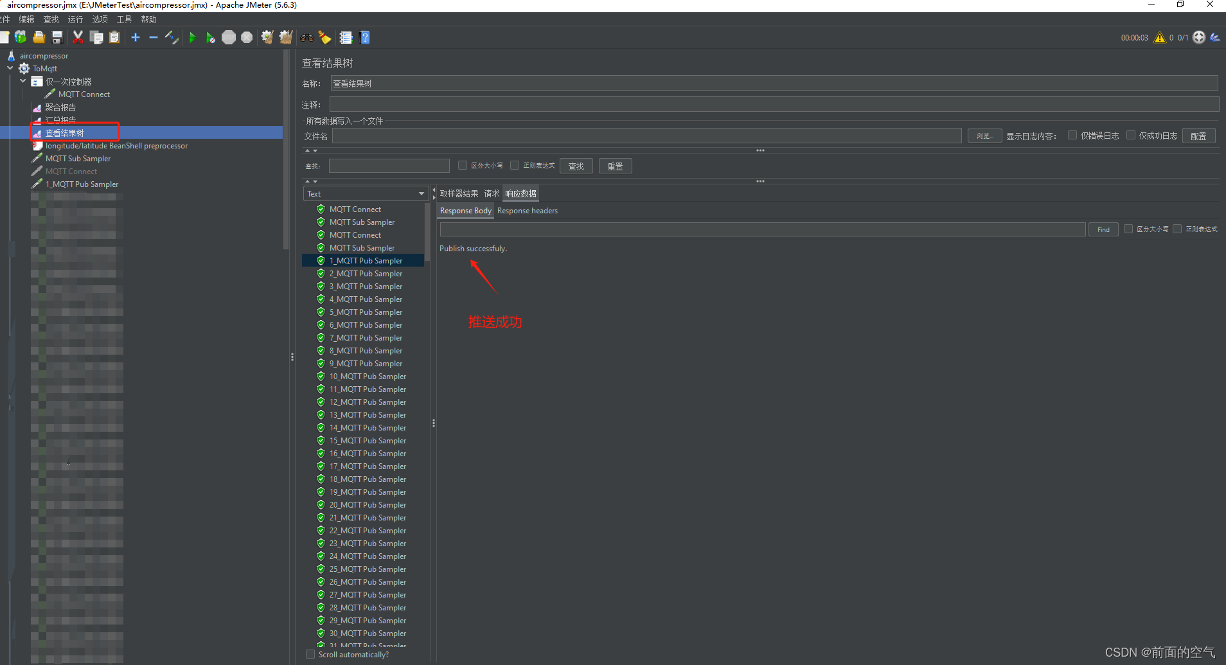The image size is (1226, 665).
Task: Open the 查找 menu
Action: tap(51, 19)
